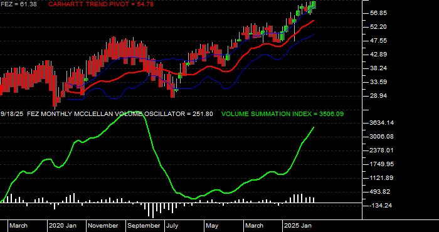
Task: Click the end of the red trend pivot line
Action: (314, 21)
